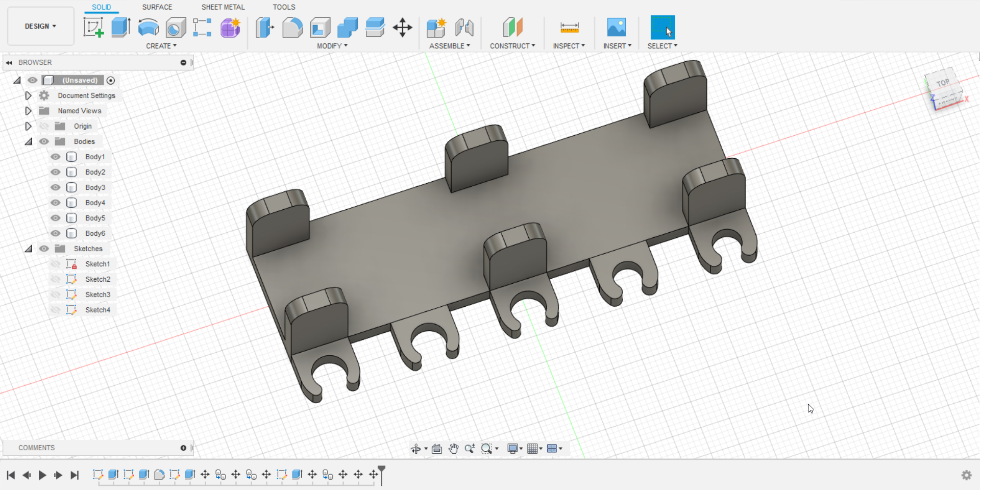
Task: Play the design timeline
Action: pyautogui.click(x=42, y=475)
